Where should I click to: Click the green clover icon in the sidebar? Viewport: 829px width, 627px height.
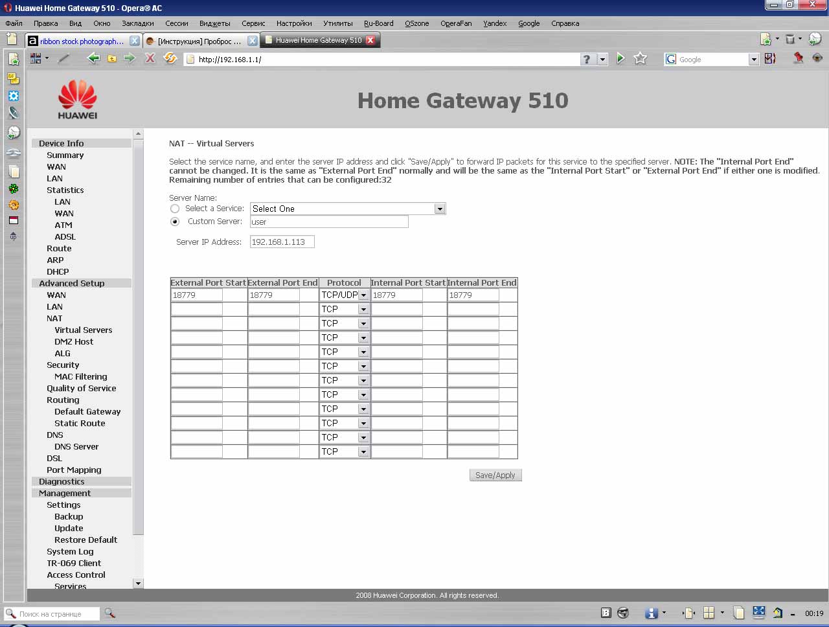coord(13,188)
